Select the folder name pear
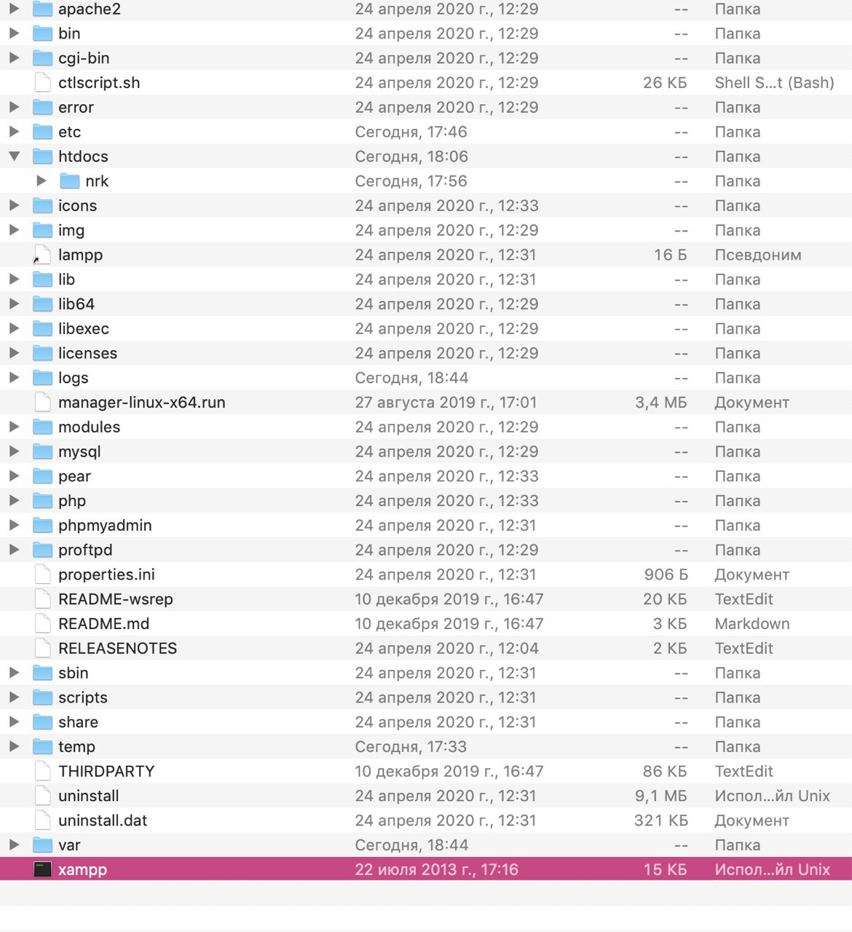The width and height of the screenshot is (852, 932). tap(74, 477)
